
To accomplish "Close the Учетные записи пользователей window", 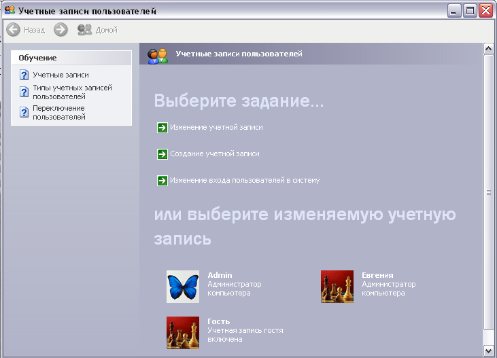I will (x=486, y=11).
